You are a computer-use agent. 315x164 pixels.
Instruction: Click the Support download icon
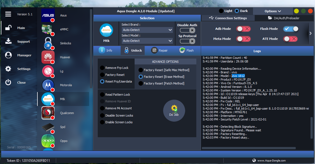pos(8,41)
